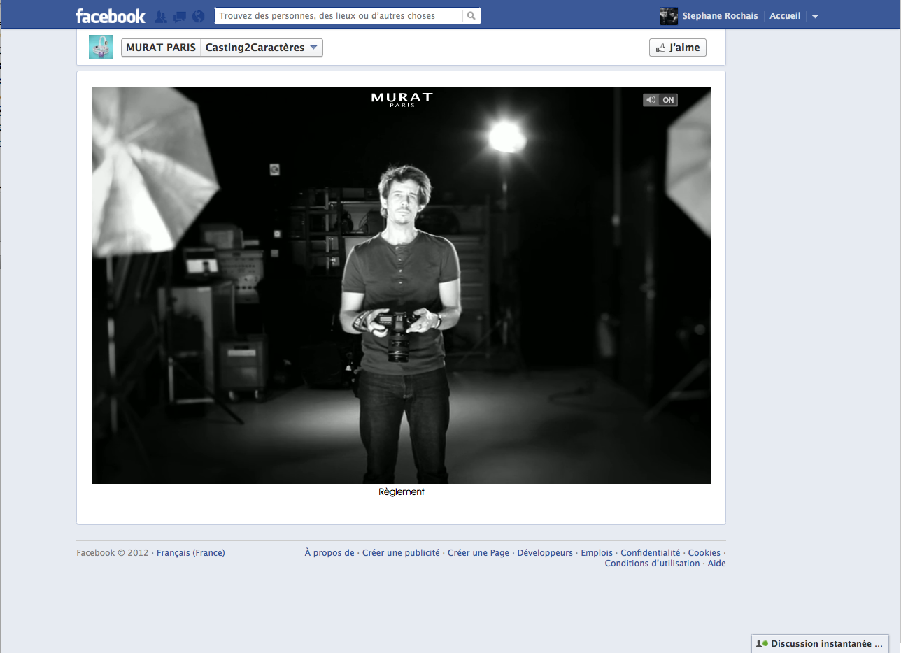Click the MURAT PARIS page thumbnail

[101, 48]
